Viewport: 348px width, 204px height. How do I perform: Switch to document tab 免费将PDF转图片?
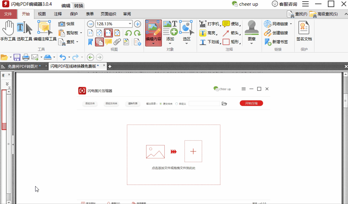point(24,66)
